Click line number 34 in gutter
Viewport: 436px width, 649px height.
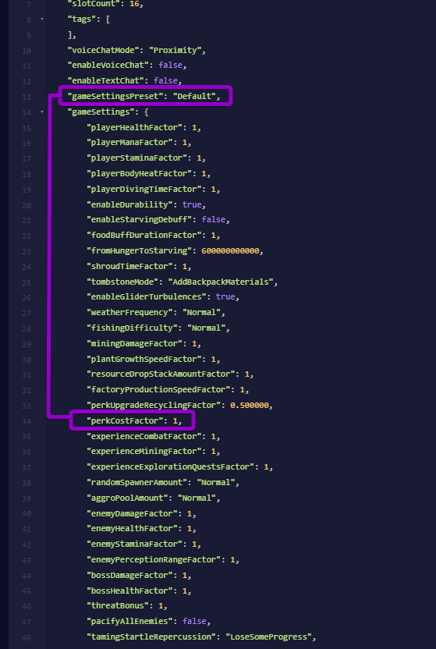[x=27, y=421]
